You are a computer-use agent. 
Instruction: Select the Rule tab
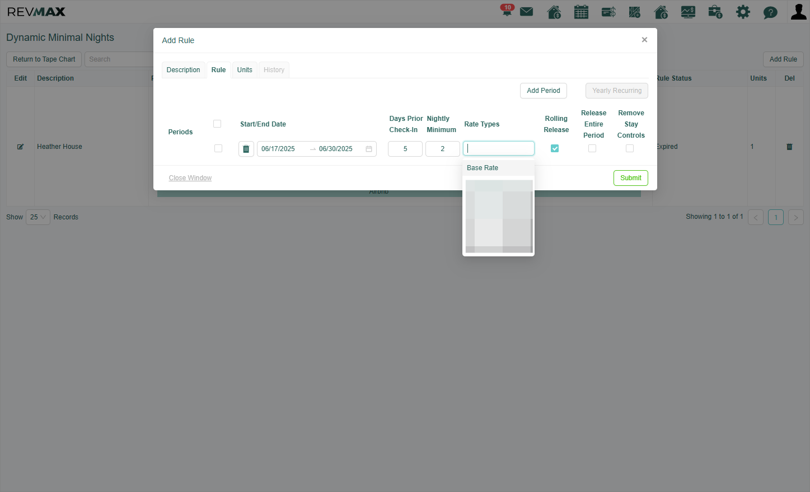(x=218, y=70)
